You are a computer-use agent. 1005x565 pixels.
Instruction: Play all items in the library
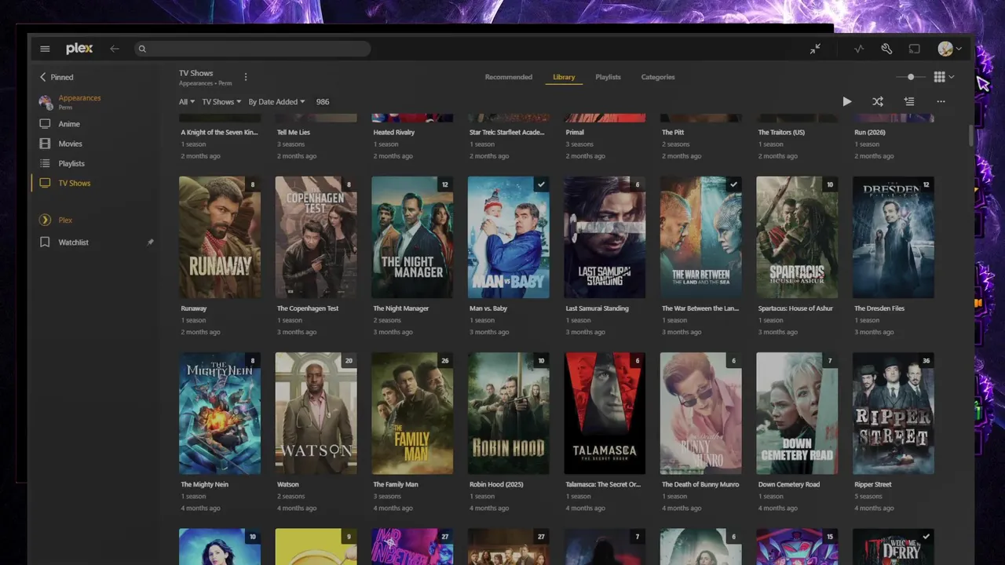pos(846,101)
